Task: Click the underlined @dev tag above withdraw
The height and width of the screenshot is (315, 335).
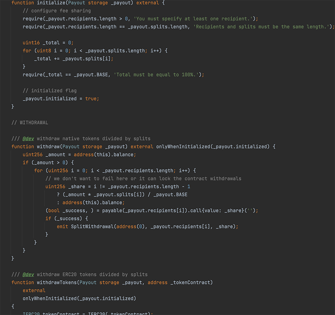Action: pos(28,138)
